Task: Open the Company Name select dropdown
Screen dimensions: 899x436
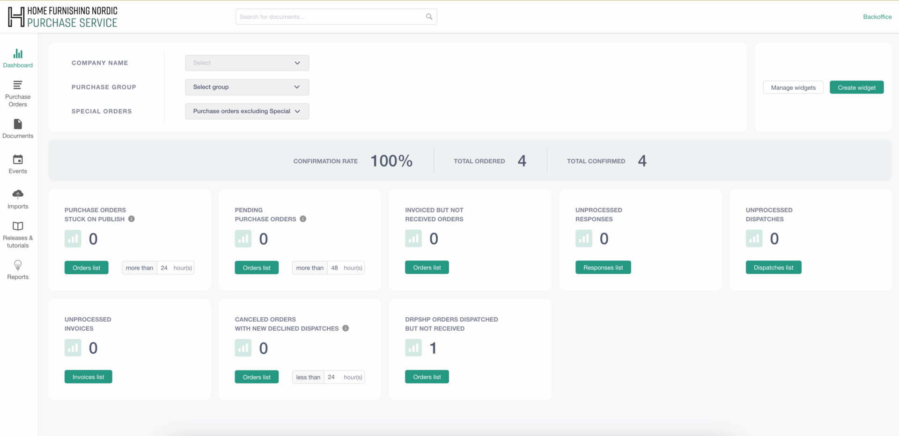Action: click(247, 63)
